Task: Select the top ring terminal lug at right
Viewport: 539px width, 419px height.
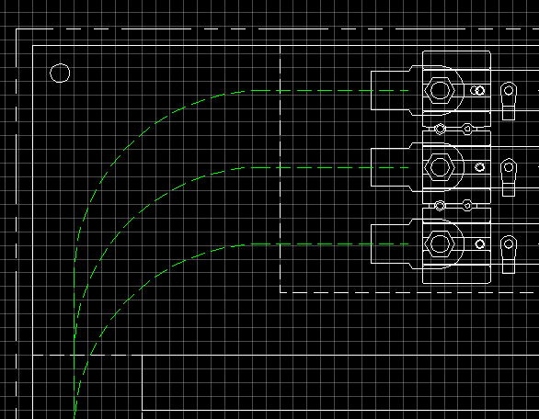Action: tap(509, 101)
